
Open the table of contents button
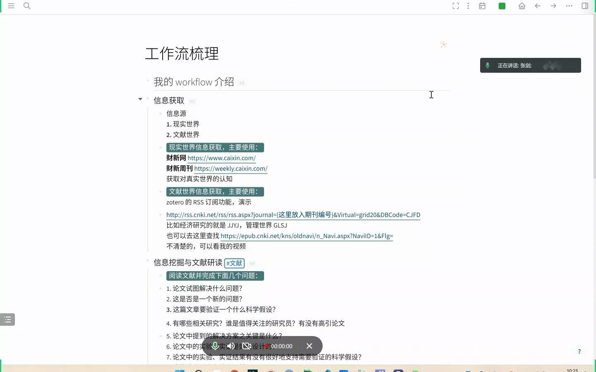(7, 320)
